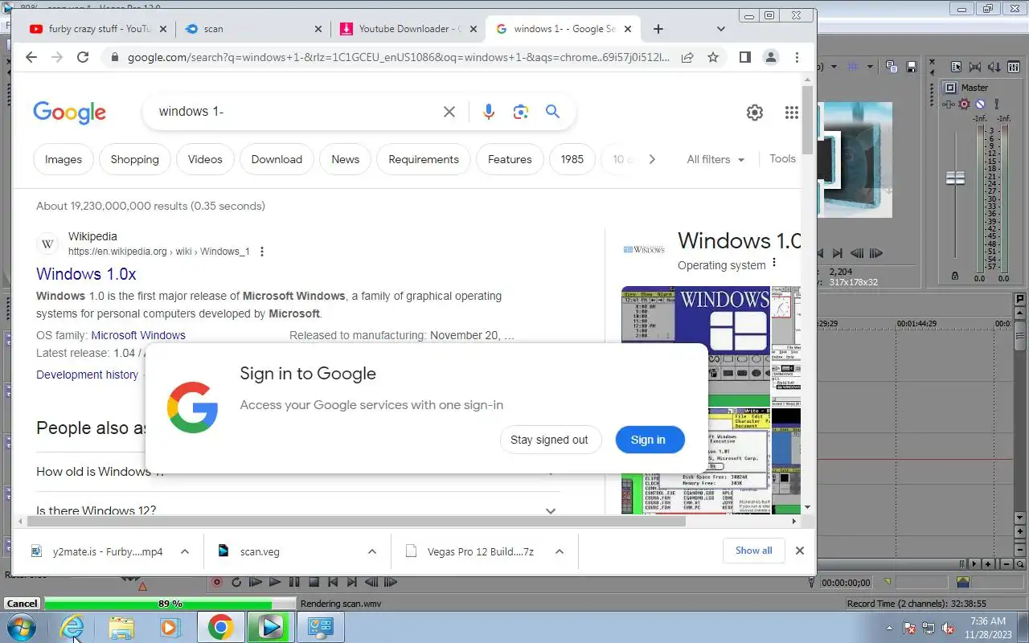
Task: Open Development history link
Action: tap(87, 375)
